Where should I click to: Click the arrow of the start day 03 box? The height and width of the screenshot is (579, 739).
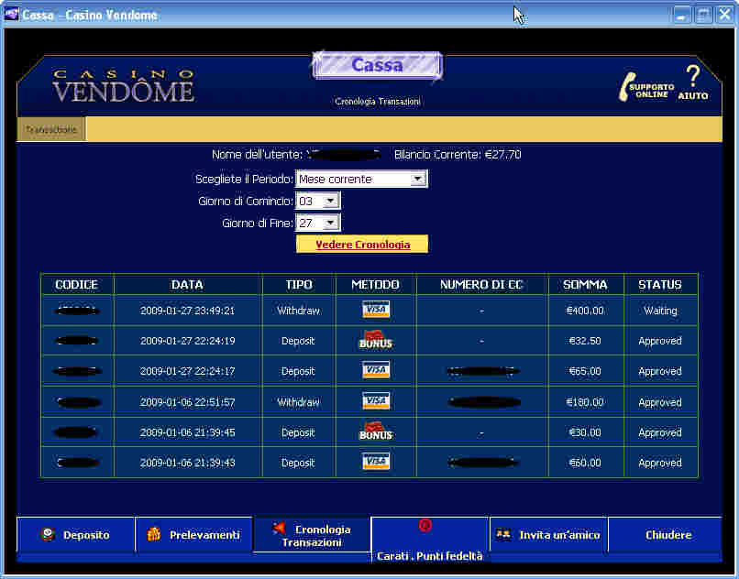point(331,202)
